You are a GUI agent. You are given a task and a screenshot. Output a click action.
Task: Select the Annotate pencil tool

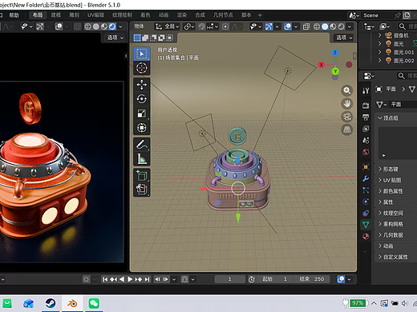[x=142, y=145]
